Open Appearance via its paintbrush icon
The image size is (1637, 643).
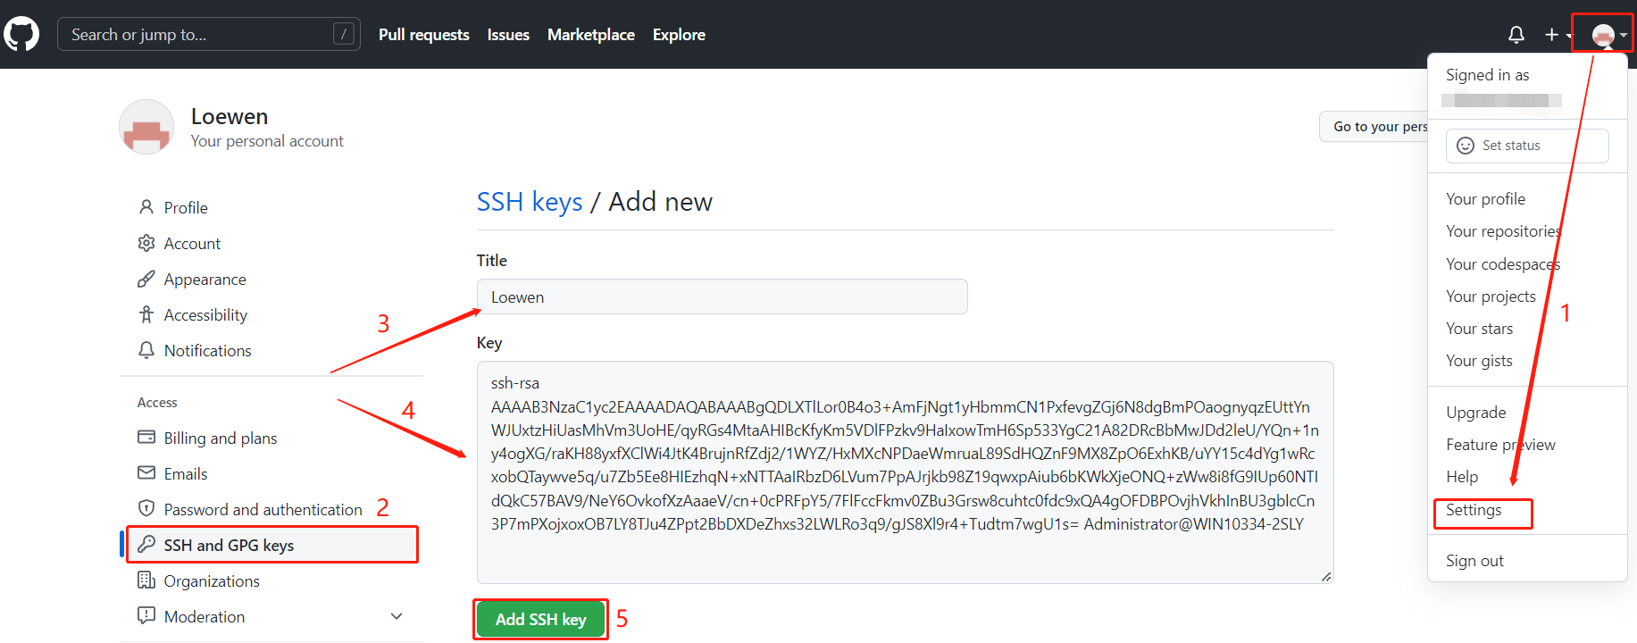[x=146, y=278]
